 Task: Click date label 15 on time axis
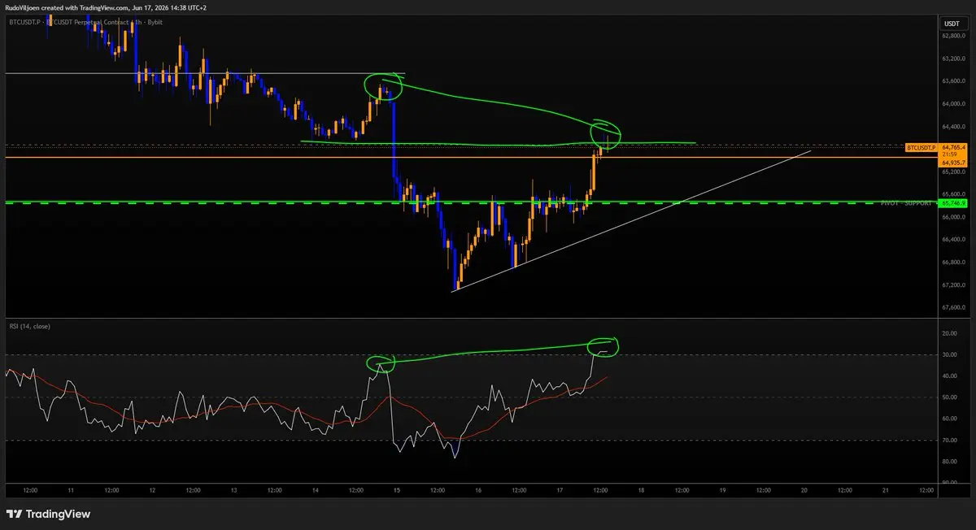pos(397,491)
